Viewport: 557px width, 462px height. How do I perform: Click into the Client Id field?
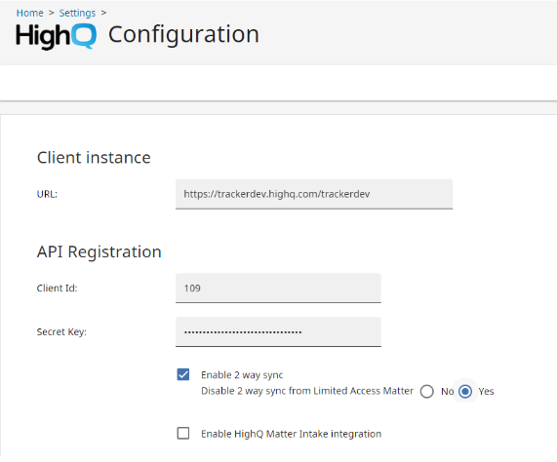pyautogui.click(x=278, y=288)
